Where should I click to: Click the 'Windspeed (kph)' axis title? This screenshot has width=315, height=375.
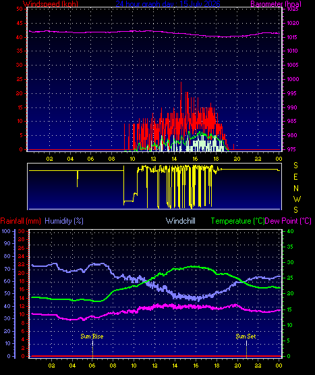point(51,3)
